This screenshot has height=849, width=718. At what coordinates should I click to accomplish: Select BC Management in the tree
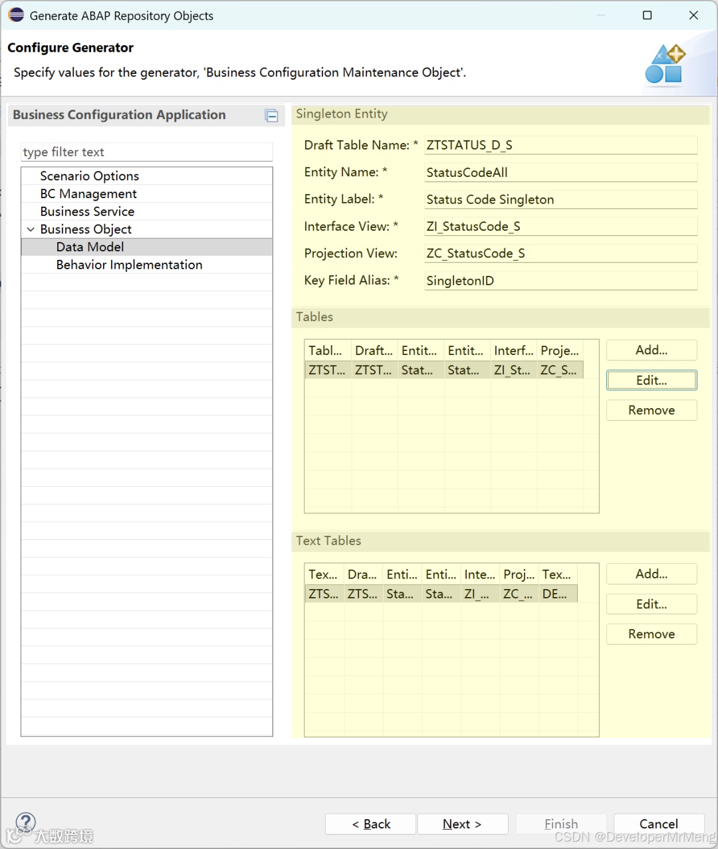point(88,194)
